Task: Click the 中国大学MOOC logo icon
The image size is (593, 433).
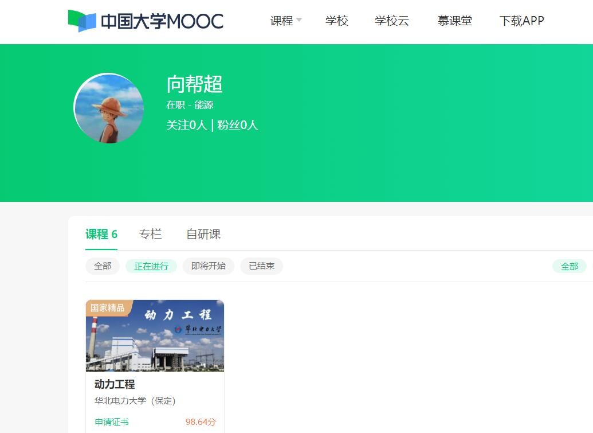Action: click(x=82, y=21)
